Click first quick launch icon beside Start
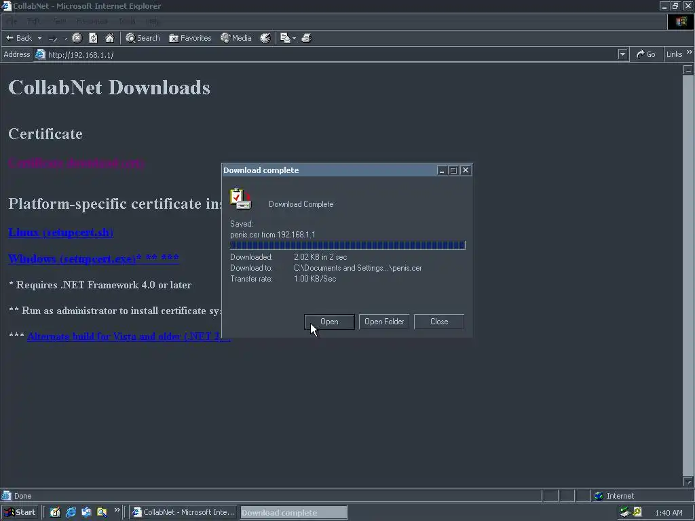Image resolution: width=695 pixels, height=521 pixels. [x=55, y=513]
